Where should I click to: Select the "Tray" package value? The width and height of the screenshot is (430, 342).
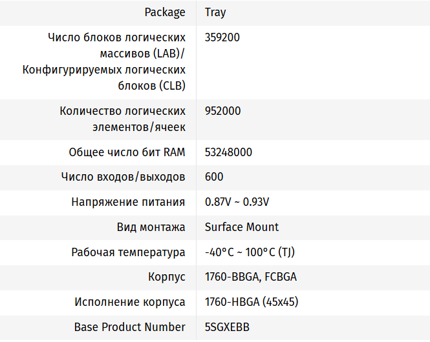[x=215, y=12]
